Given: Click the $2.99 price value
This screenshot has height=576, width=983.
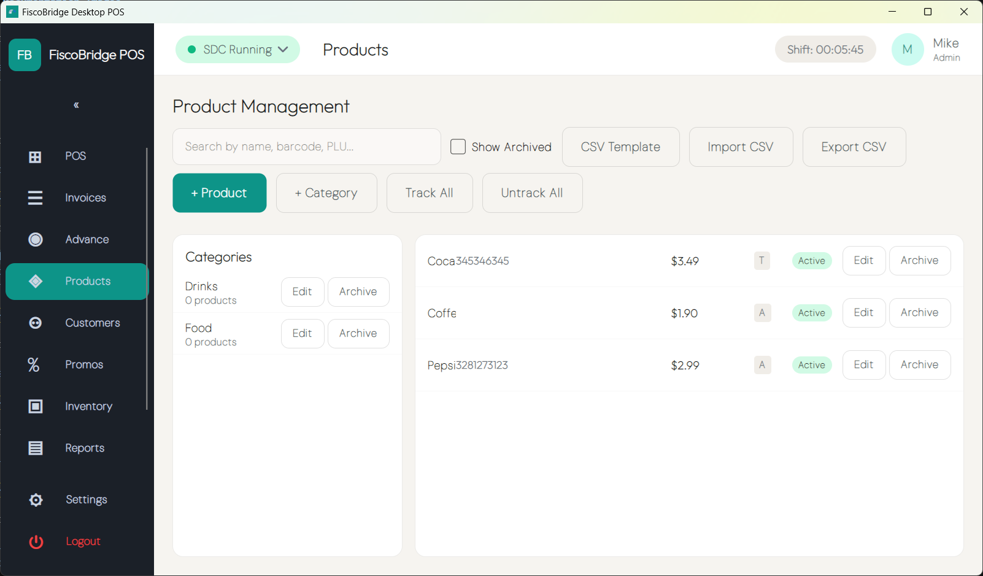Looking at the screenshot, I should pos(685,365).
